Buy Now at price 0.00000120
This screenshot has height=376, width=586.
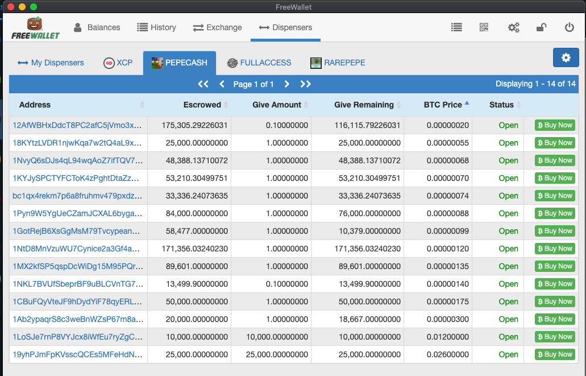tap(555, 249)
